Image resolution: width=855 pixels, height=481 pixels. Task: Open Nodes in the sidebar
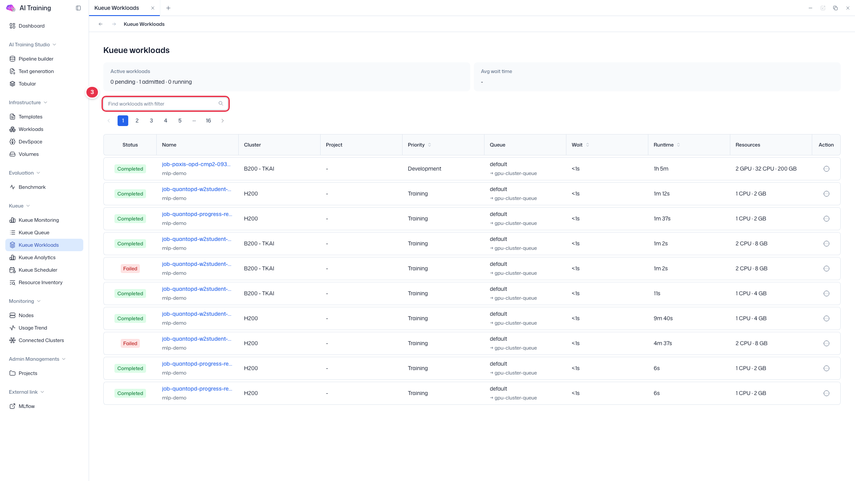click(x=44, y=315)
